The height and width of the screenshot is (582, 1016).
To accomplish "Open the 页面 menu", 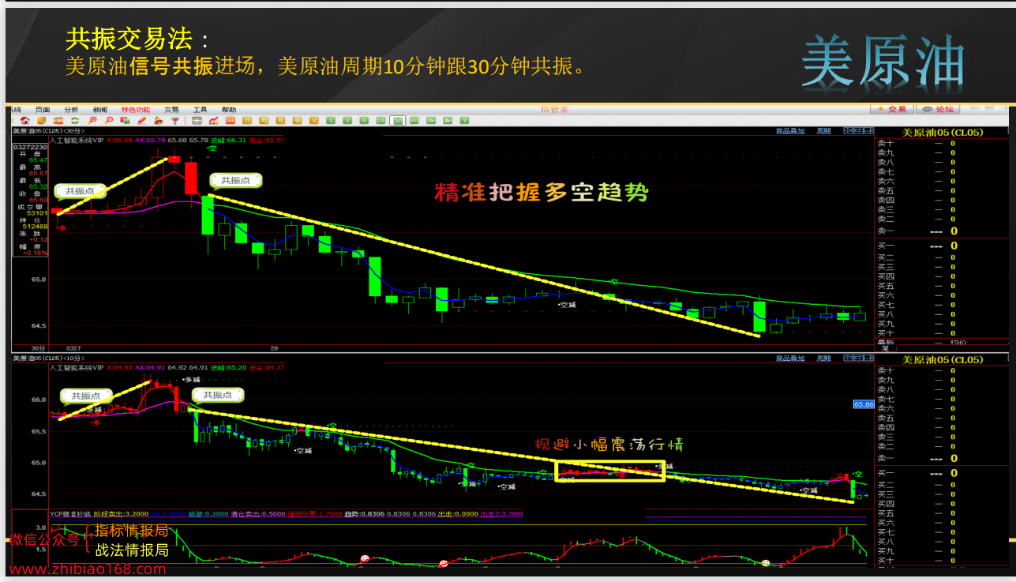I will pos(43,110).
